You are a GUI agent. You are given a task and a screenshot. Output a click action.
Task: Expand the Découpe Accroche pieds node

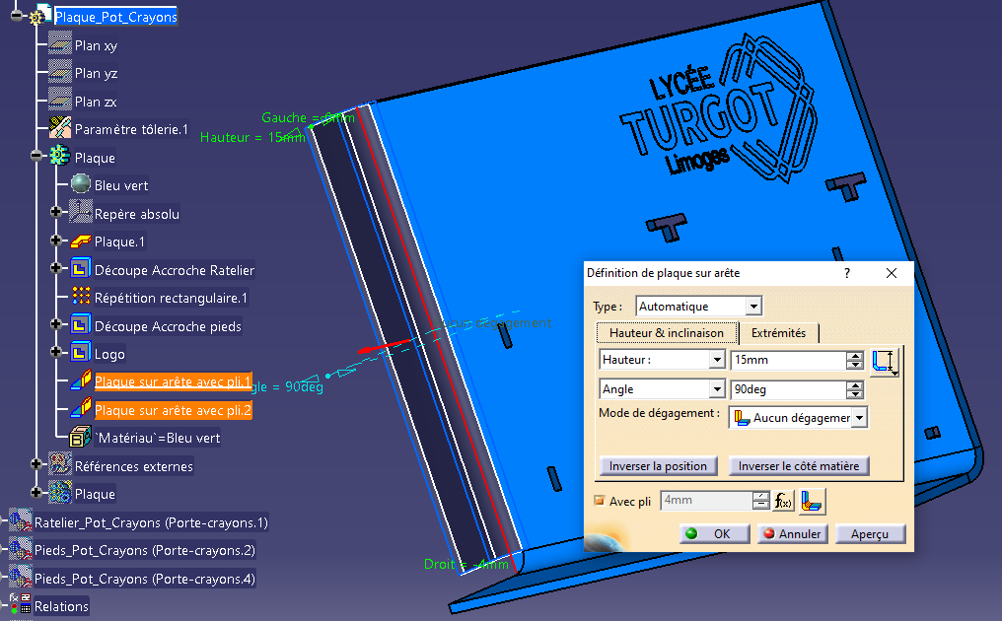pyautogui.click(x=56, y=325)
